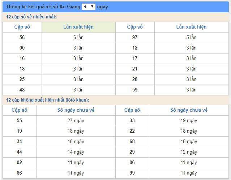Click the '12 cặp số về nhiều nhất' heading
The width and height of the screenshot is (231, 180).
pyautogui.click(x=31, y=17)
